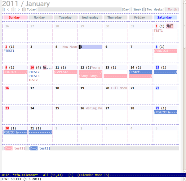Image resolution: width=186 pixels, height=181 pixels.
Task: Select the PTEST1 event on January 2
Action: pyautogui.click(x=9, y=51)
